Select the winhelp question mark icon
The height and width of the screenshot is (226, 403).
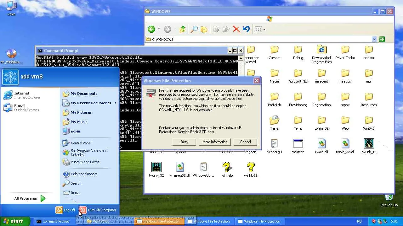click(x=227, y=170)
